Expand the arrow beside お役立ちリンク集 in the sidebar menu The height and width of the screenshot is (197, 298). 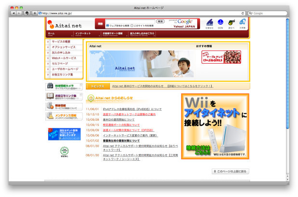[x=48, y=74]
